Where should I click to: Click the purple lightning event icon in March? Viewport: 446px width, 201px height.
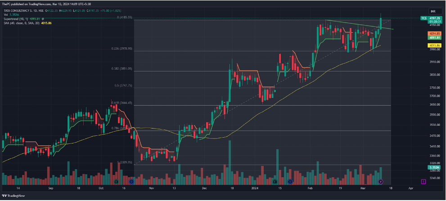(381, 181)
